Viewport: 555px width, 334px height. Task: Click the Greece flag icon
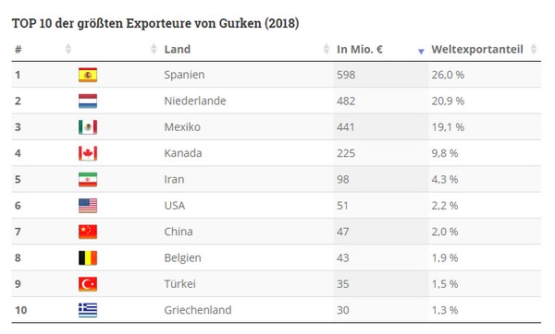tap(88, 310)
